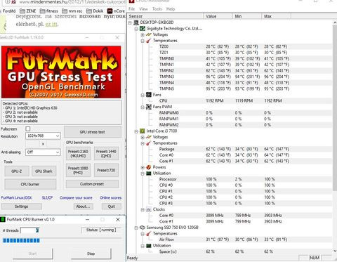Open the File menu in HWMonitor
The height and width of the screenshot is (262, 337).
tap(132, 9)
